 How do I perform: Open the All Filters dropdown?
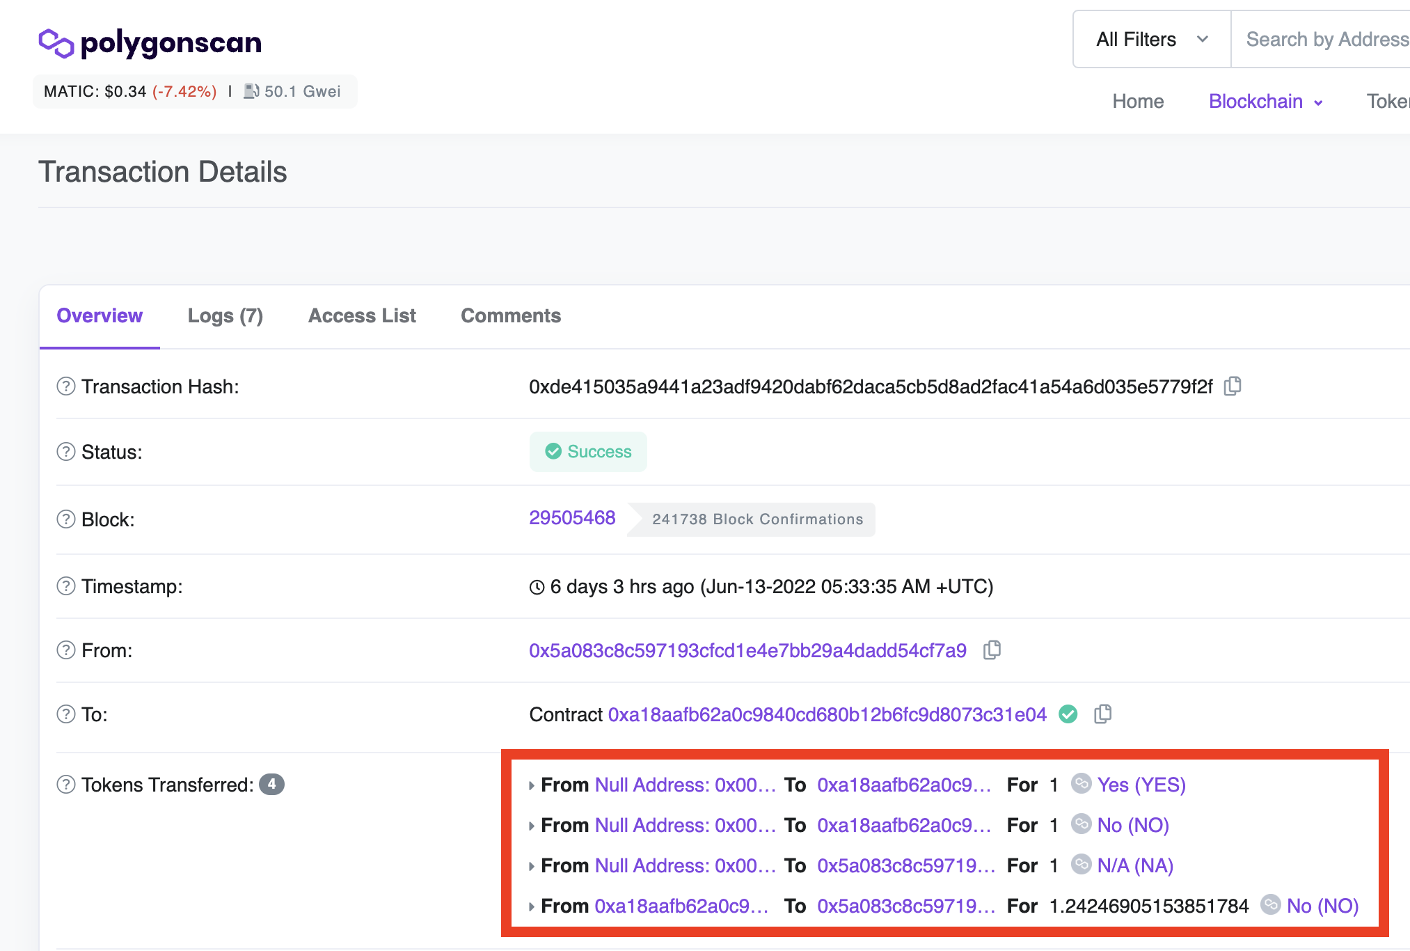(x=1152, y=40)
